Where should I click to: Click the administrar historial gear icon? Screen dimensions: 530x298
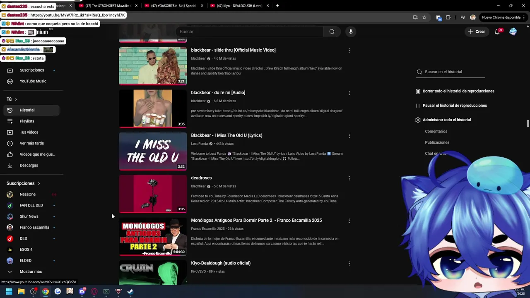coord(418,120)
